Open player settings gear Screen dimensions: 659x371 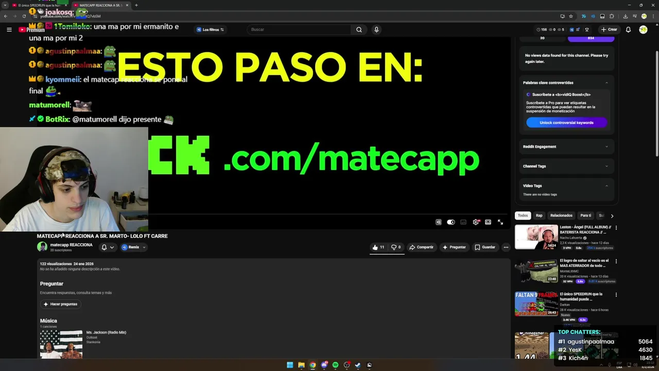(476, 222)
